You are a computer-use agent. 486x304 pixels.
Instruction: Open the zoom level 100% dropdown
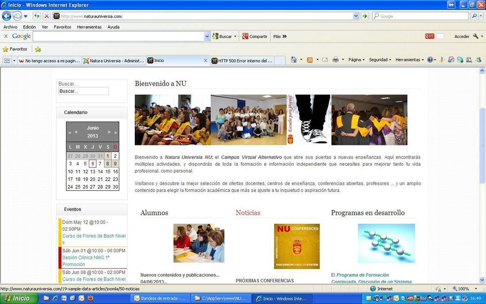476,289
